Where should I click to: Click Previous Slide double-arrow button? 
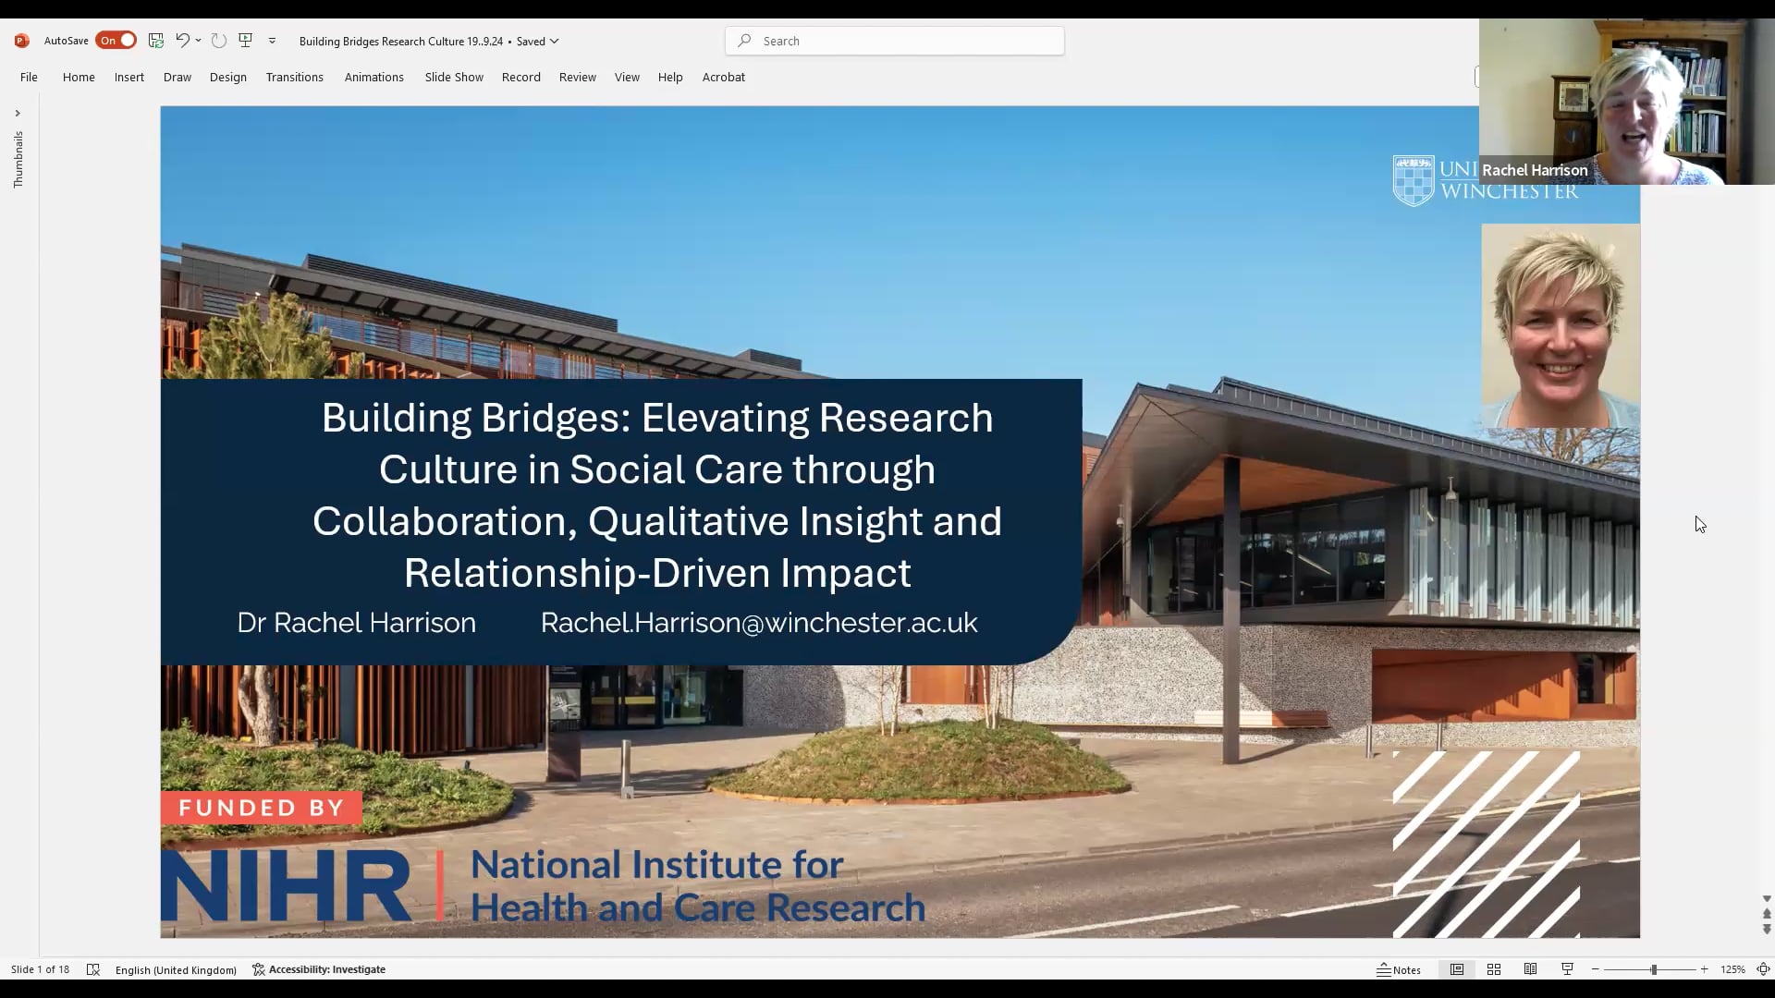[1767, 914]
